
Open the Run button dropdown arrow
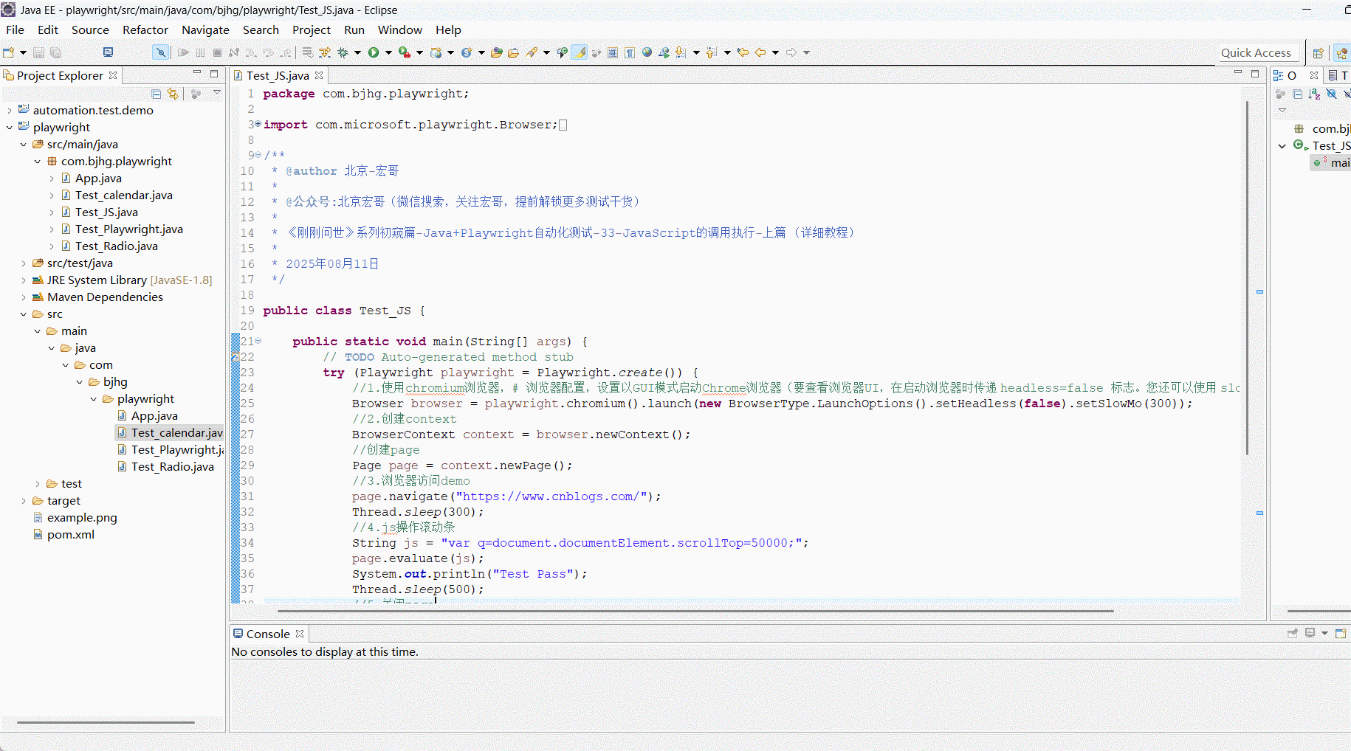pos(388,53)
